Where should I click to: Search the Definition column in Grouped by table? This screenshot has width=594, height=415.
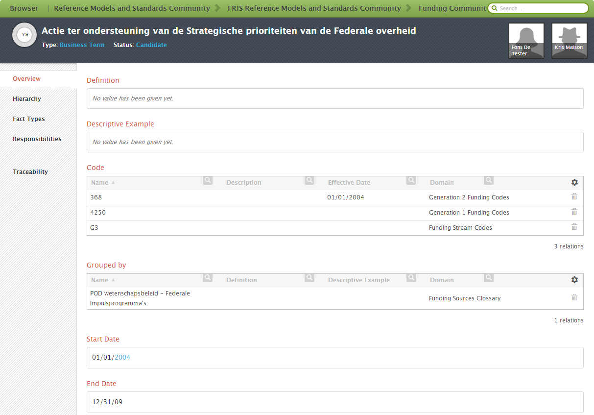[309, 278]
